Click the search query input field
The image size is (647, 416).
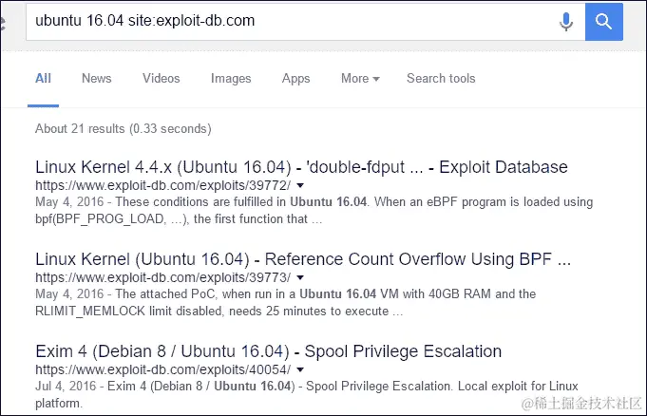point(289,22)
